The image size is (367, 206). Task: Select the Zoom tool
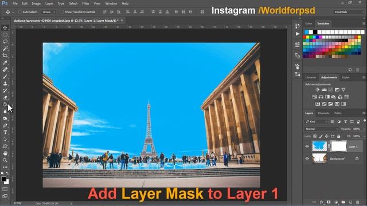(5, 160)
